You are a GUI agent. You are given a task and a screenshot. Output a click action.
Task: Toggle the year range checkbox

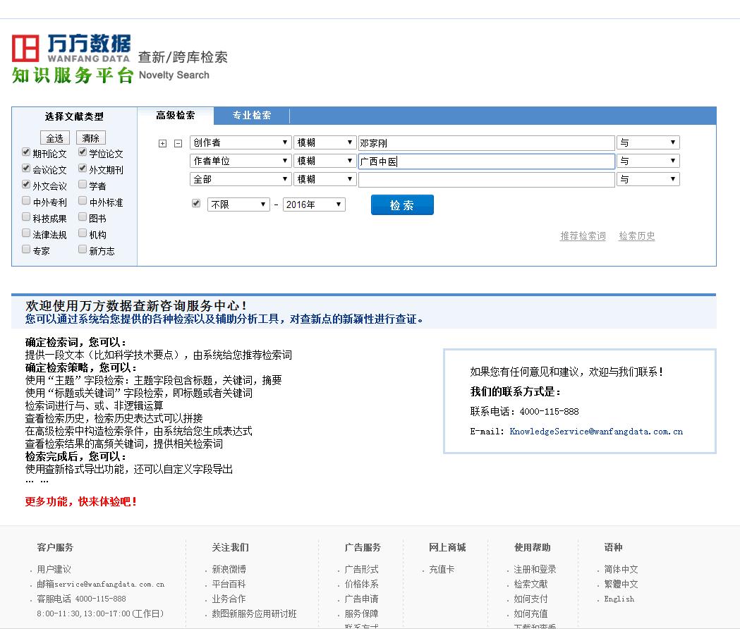pyautogui.click(x=196, y=204)
